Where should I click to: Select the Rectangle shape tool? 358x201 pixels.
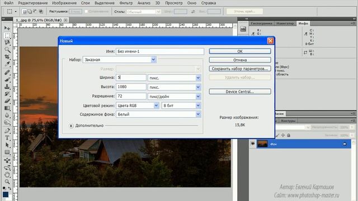click(x=7, y=152)
